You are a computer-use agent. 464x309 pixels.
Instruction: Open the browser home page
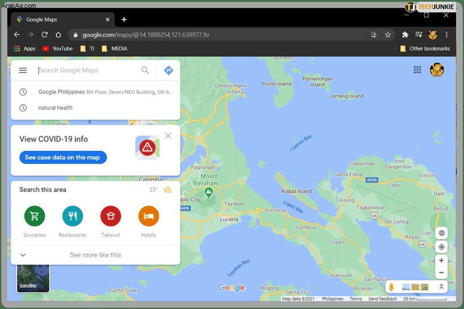pos(58,34)
